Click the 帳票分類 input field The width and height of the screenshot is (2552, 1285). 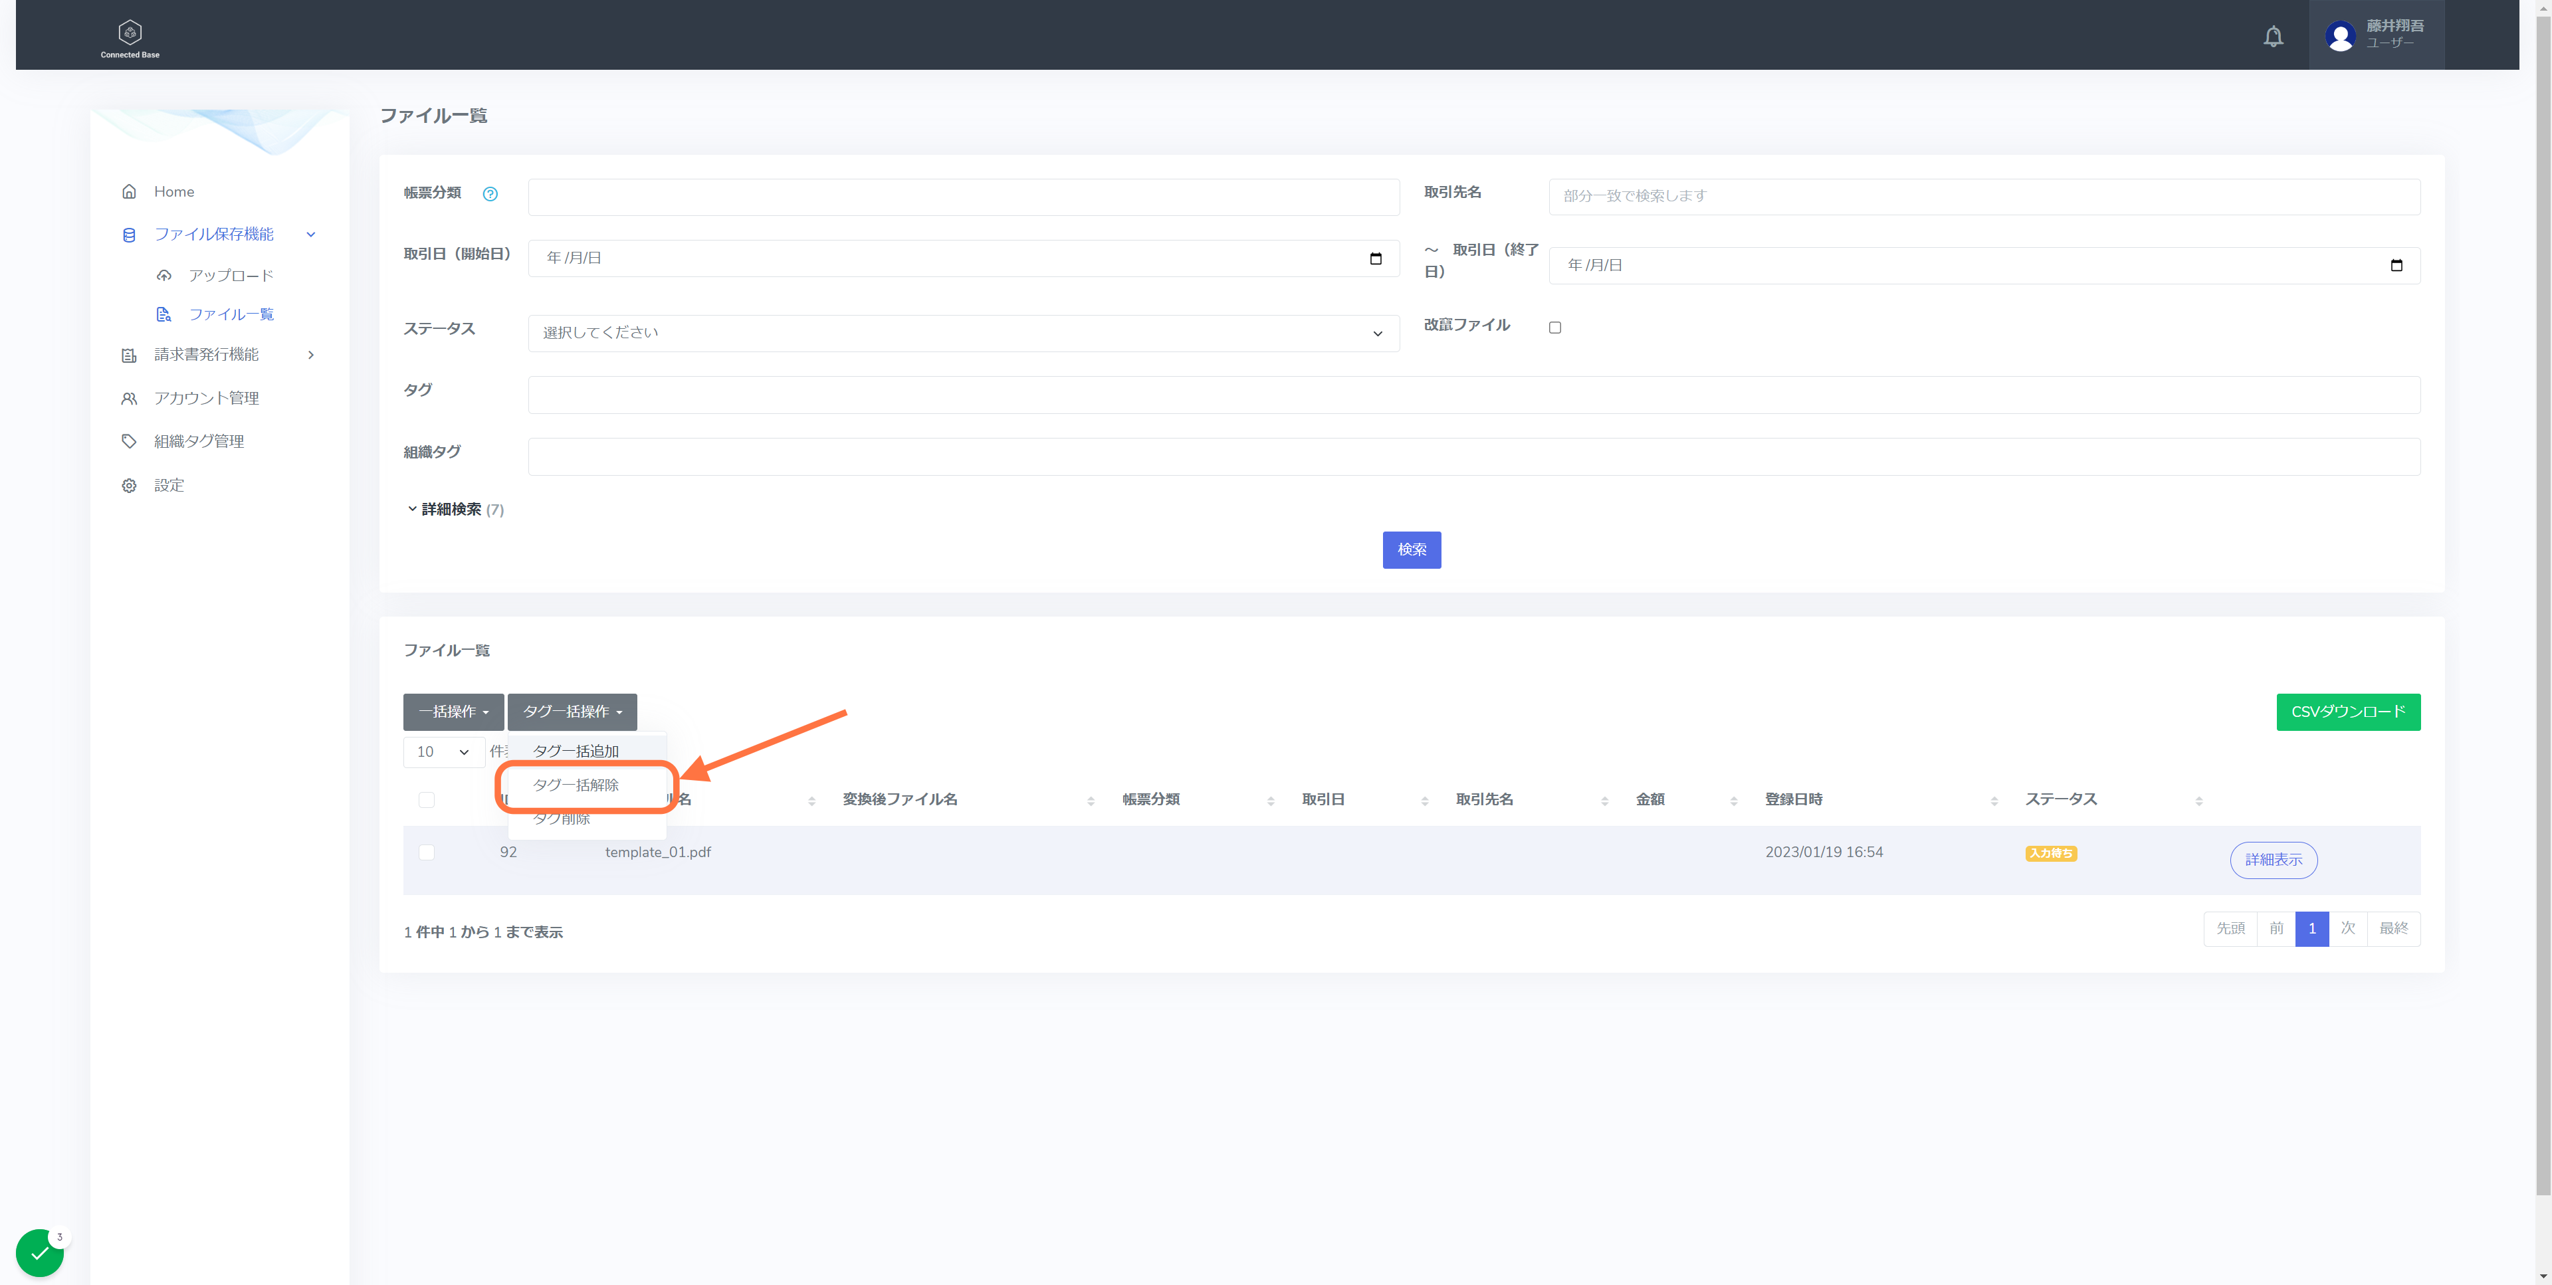click(963, 196)
